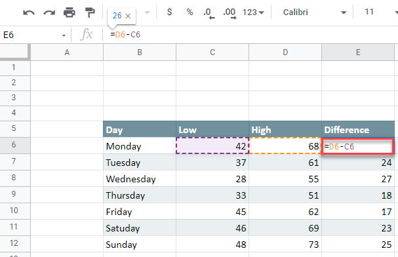Click Monday's high value 68
The width and height of the screenshot is (398, 257).
point(285,146)
